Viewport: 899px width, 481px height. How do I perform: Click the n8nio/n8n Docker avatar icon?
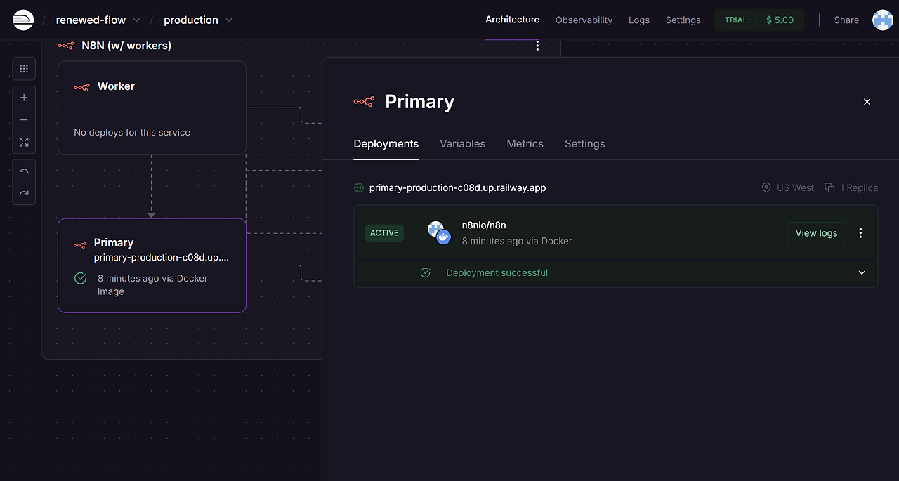click(439, 232)
